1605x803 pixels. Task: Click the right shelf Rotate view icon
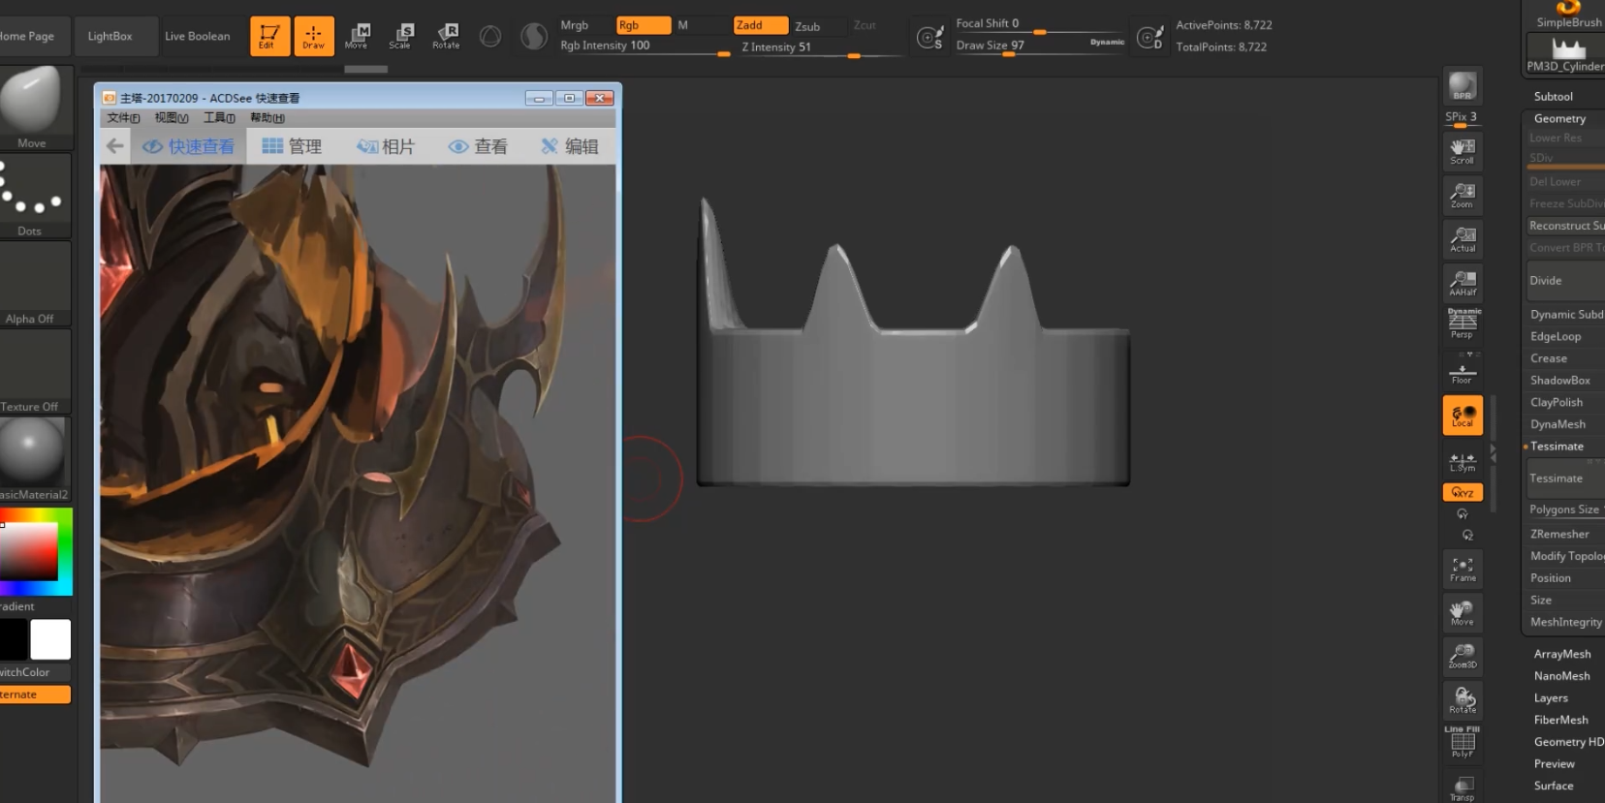(1463, 700)
